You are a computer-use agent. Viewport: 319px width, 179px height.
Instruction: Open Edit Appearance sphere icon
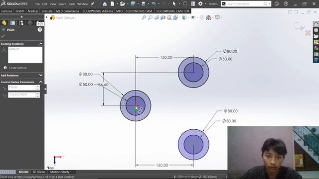(201, 18)
